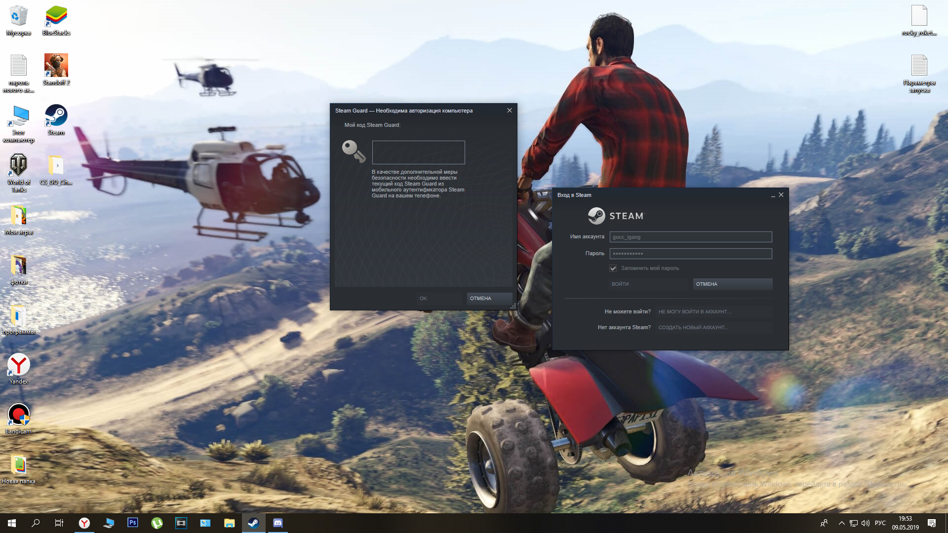Click password field in Steam login
Viewport: 948px width, 533px height.
(x=690, y=253)
